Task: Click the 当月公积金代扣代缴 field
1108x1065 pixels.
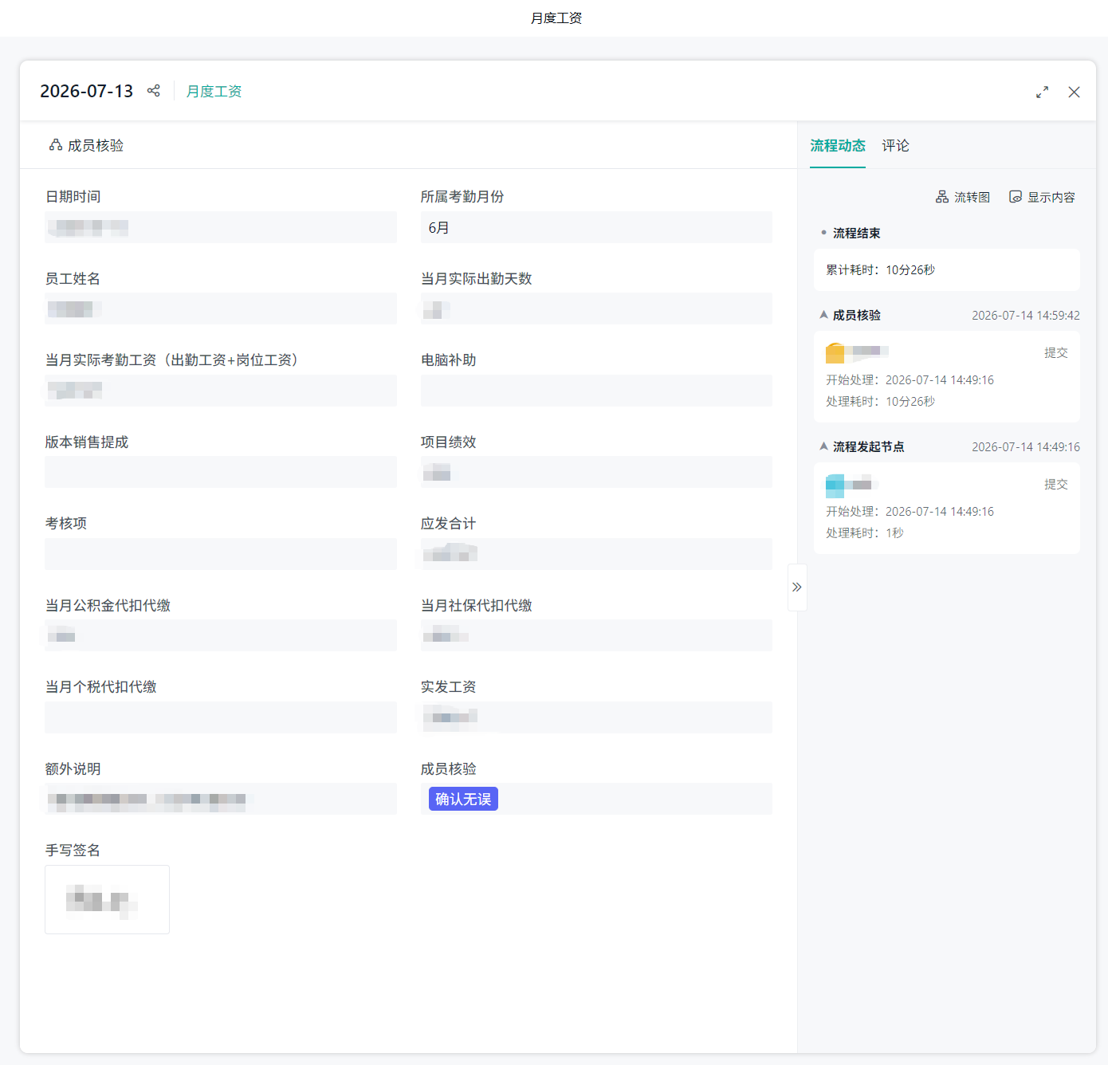Action: pyautogui.click(x=221, y=635)
